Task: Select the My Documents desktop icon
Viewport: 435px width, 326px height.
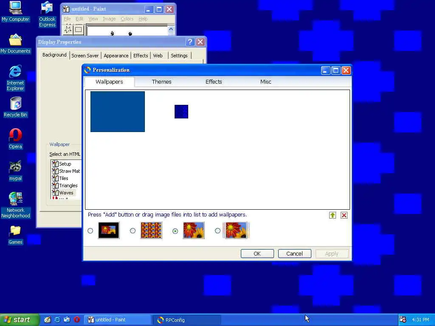Action: tap(15, 44)
